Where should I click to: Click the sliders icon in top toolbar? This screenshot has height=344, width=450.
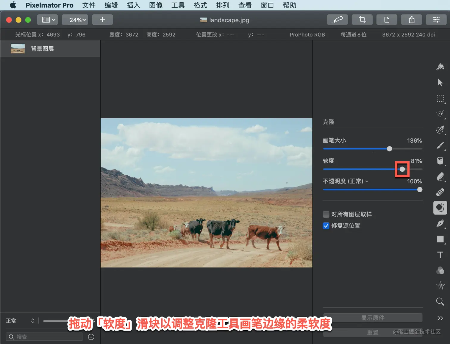point(436,20)
